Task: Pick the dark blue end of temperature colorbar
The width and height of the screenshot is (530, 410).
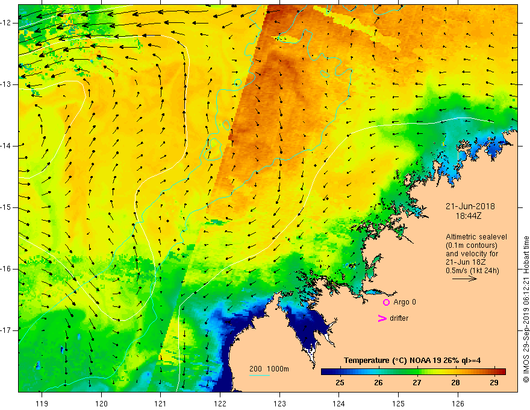Action: [326, 372]
